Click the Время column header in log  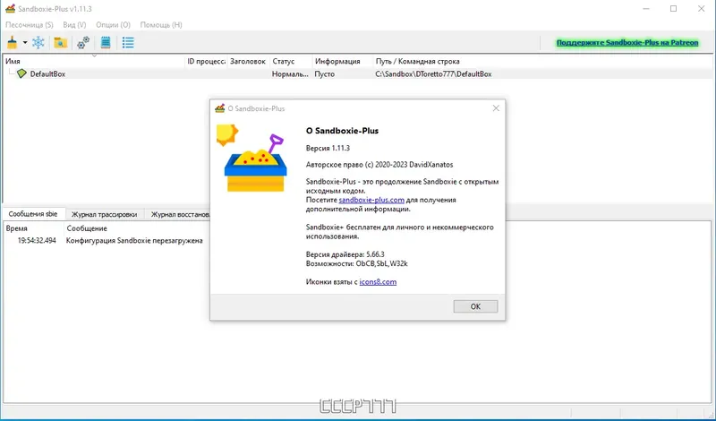(33, 228)
